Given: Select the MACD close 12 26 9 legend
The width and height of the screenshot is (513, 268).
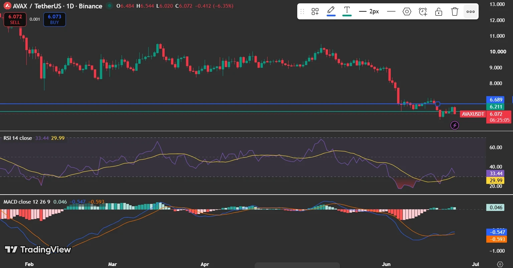Looking at the screenshot, I should pyautogui.click(x=27, y=202).
